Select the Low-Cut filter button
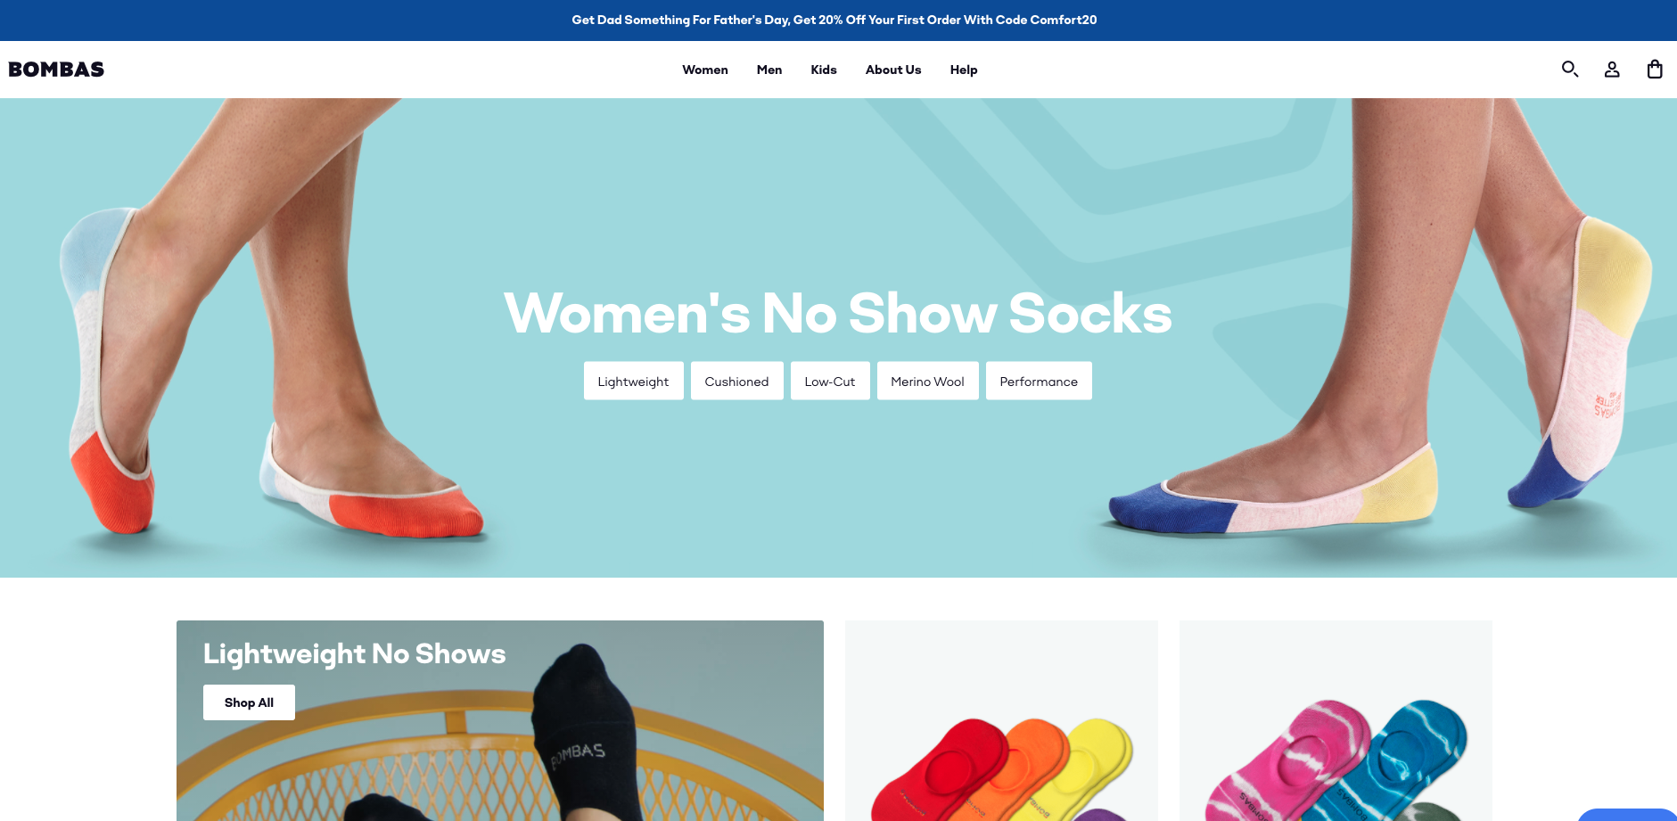Screen dimensions: 1677x821 tap(830, 381)
